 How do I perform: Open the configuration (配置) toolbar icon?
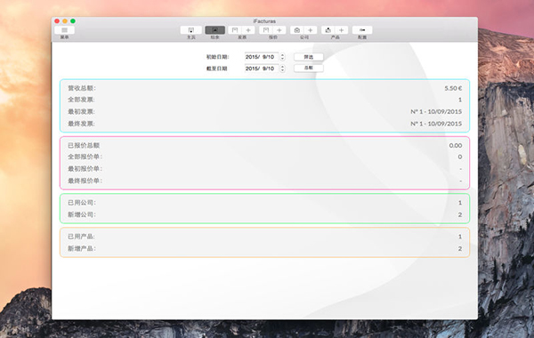click(x=362, y=30)
